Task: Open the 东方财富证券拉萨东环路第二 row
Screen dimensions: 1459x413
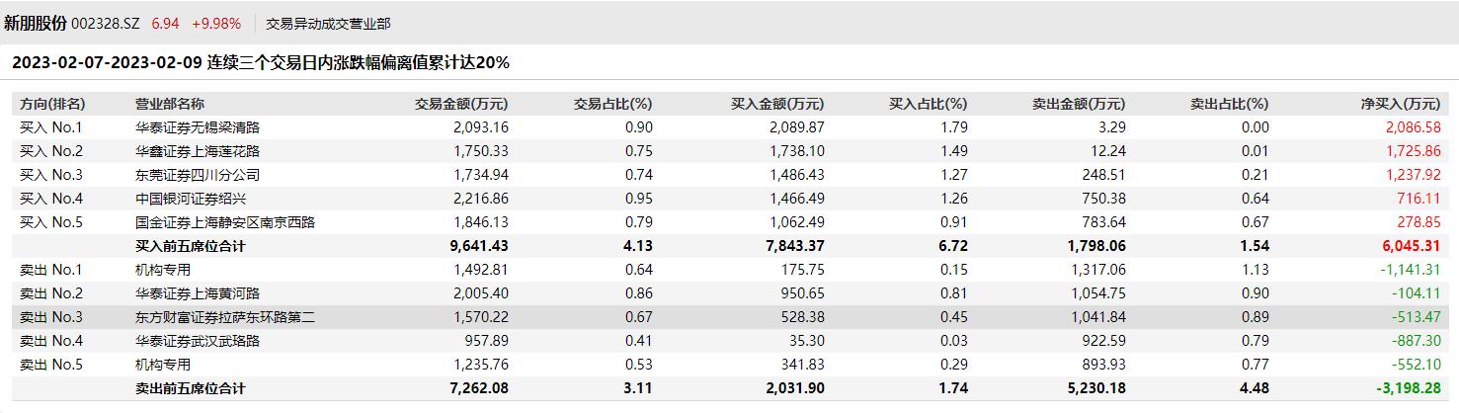Action: click(x=729, y=317)
